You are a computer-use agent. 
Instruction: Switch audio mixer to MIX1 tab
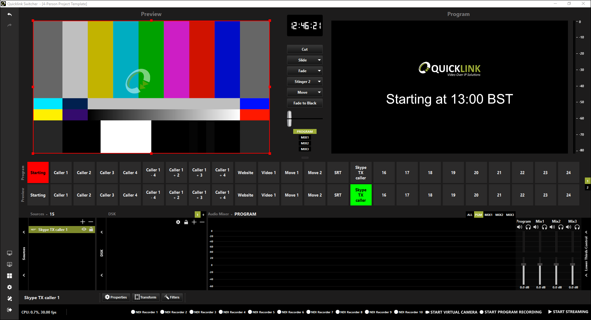point(488,215)
